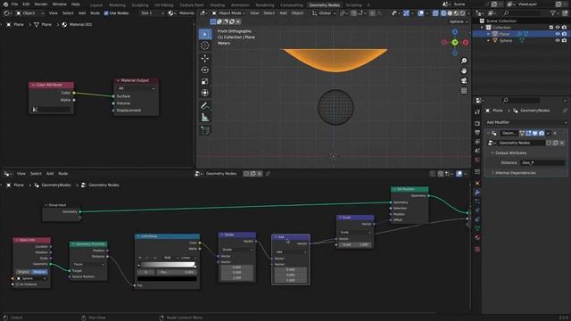Click the ColorRamp gradient bar
The height and width of the screenshot is (321, 571).
pyautogui.click(x=167, y=265)
